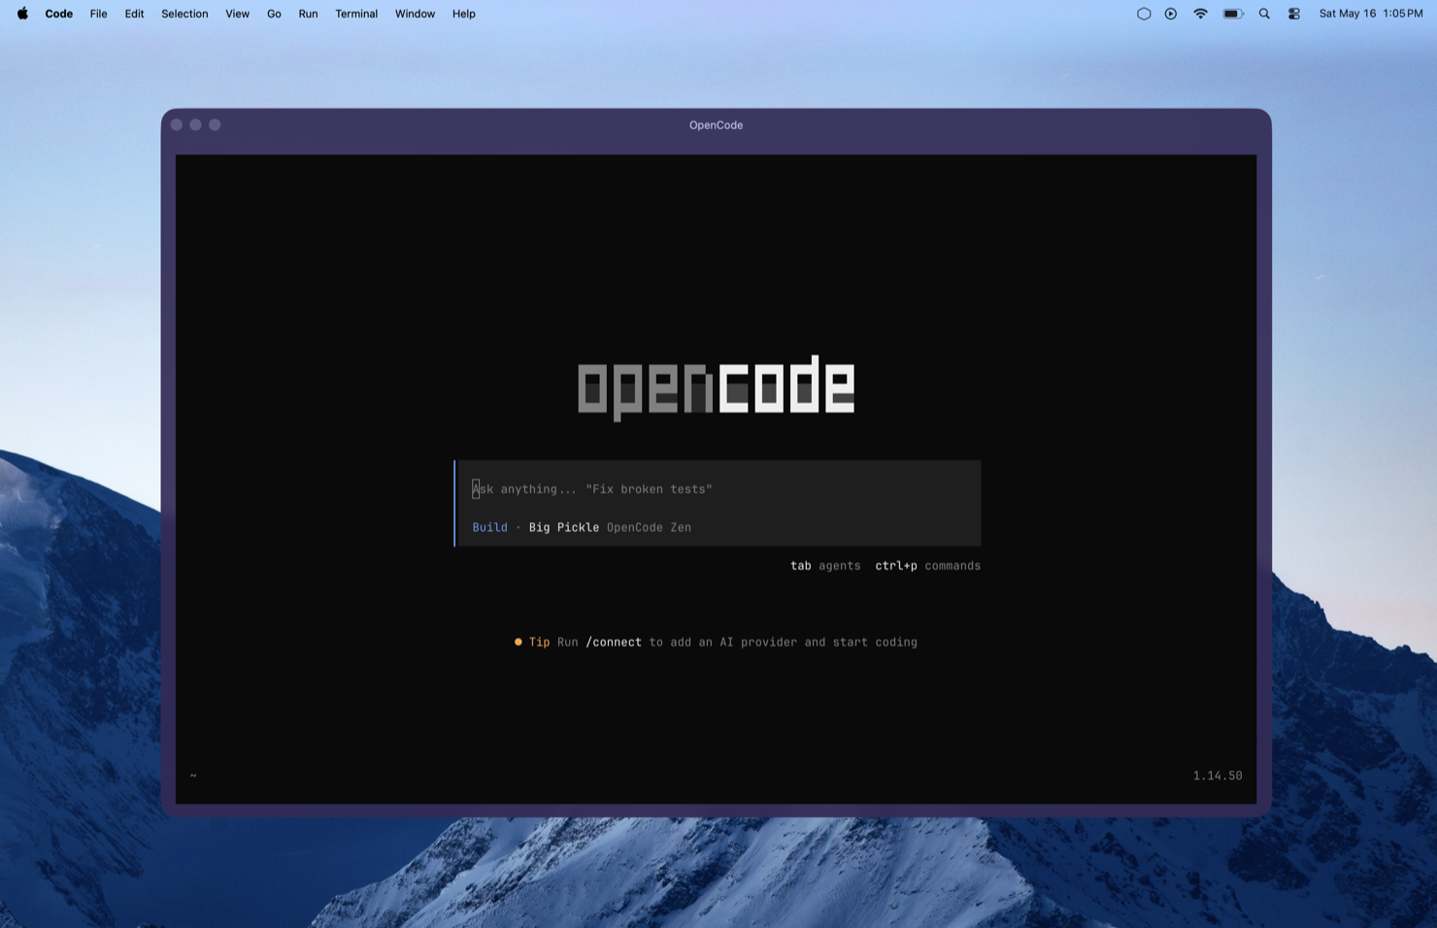
Task: Click the 'tab agents' shortcut hint
Action: point(825,566)
